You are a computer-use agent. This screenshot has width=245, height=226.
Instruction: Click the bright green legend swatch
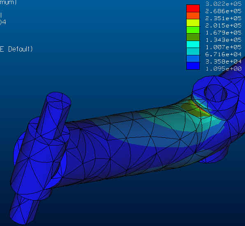(x=193, y=30)
